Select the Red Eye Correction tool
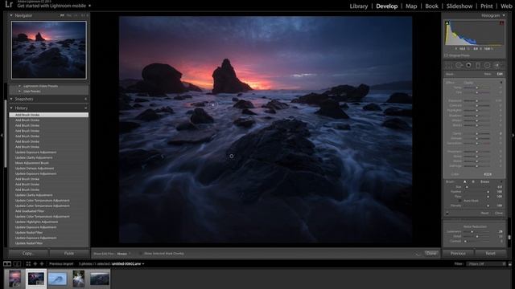The height and width of the screenshot is (289, 515). point(468,66)
